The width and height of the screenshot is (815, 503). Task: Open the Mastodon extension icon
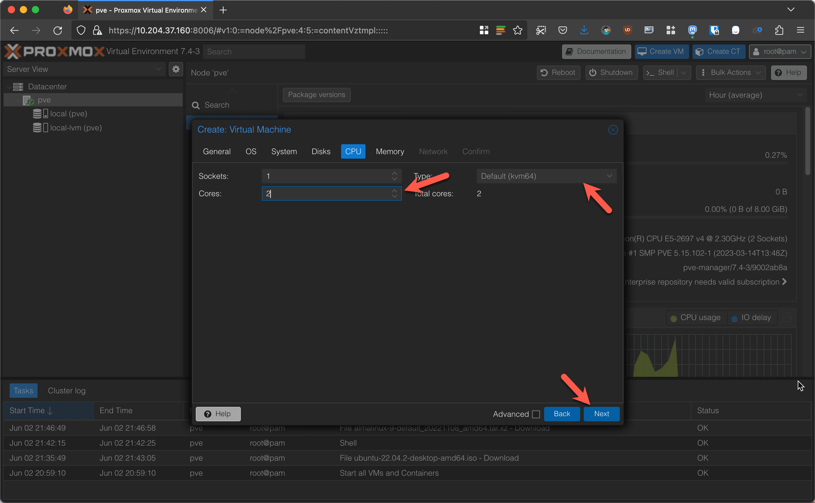pyautogui.click(x=692, y=30)
